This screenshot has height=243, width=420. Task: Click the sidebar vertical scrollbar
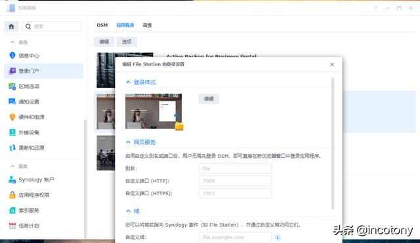[85, 179]
